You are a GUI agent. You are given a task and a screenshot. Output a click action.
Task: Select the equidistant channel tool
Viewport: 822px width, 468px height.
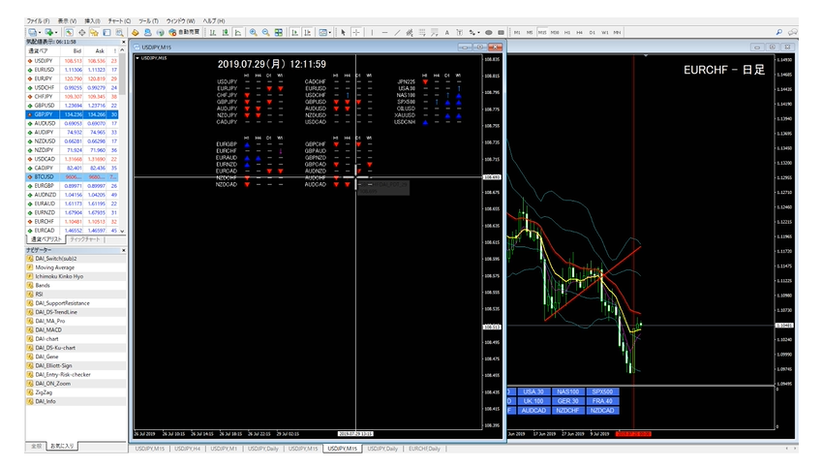[x=410, y=33]
